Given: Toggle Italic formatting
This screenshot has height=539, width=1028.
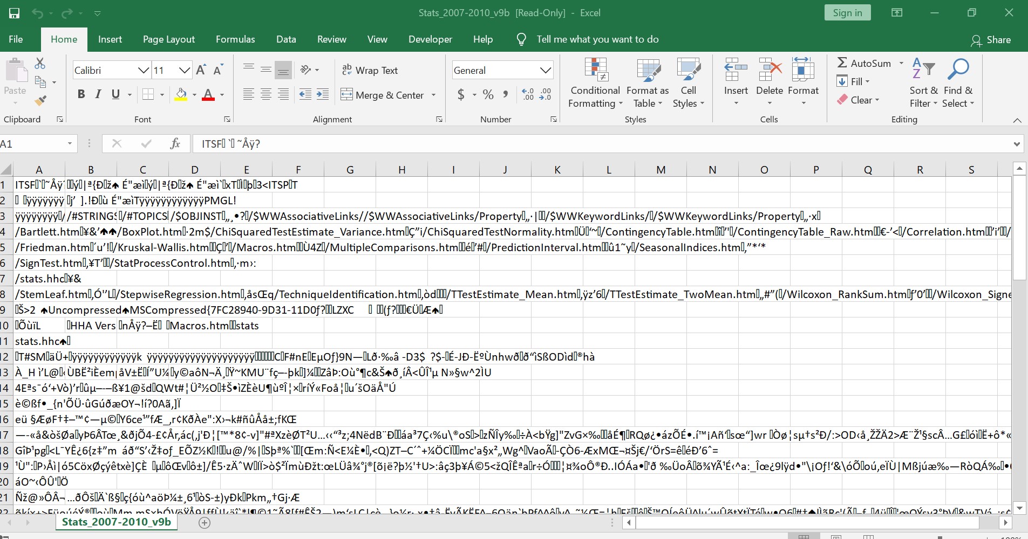Looking at the screenshot, I should click(x=98, y=95).
